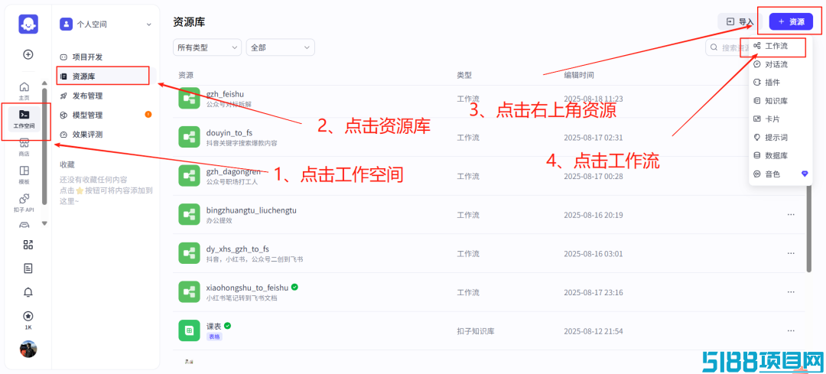Open 扣子 API in the sidebar
This screenshot has height=374, width=826.
pyautogui.click(x=24, y=203)
